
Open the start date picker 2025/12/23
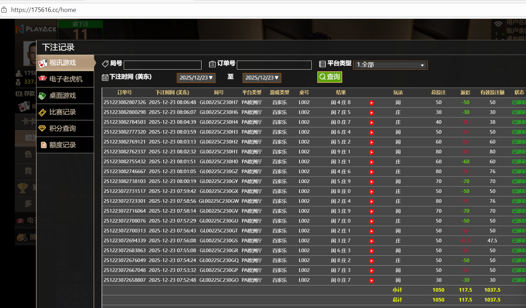click(x=196, y=78)
